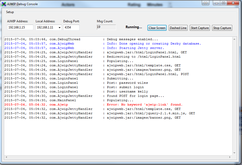Screen dimensions: 242x165
Task: Click the vertical scrollbar up arrow
Action: pos(234,39)
